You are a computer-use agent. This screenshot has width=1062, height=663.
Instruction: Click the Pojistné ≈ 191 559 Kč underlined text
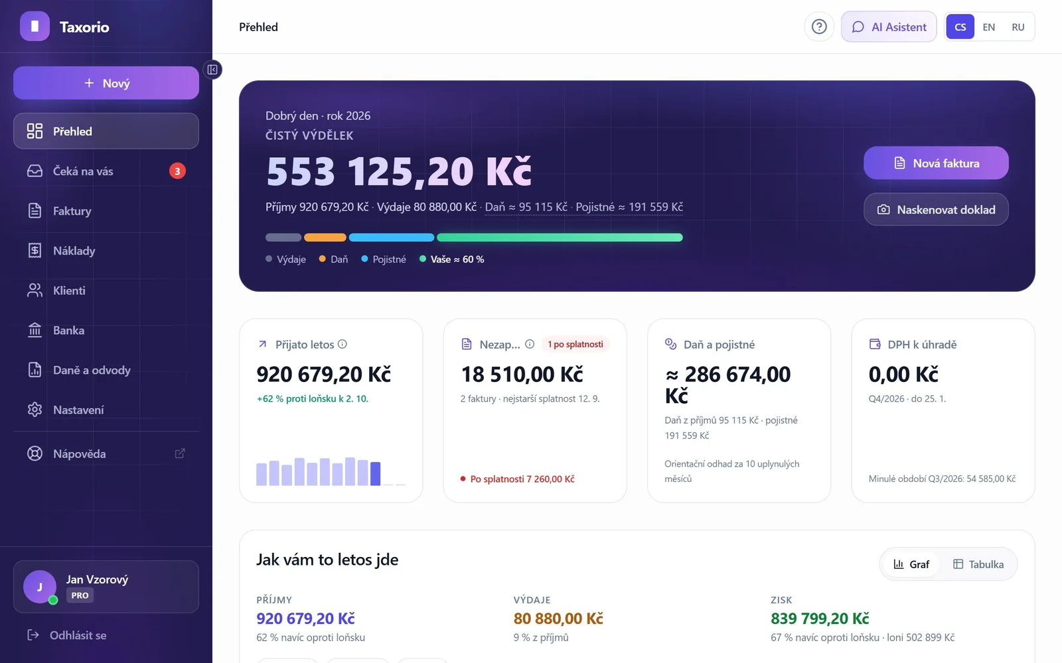click(629, 207)
